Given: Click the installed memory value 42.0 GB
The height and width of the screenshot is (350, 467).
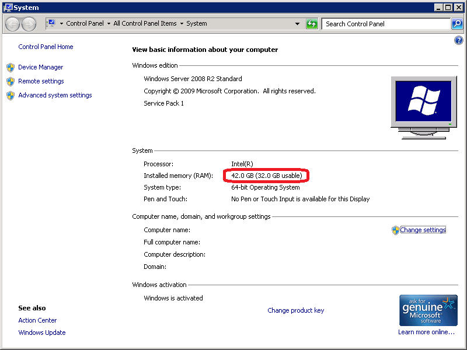Looking at the screenshot, I should click(267, 176).
